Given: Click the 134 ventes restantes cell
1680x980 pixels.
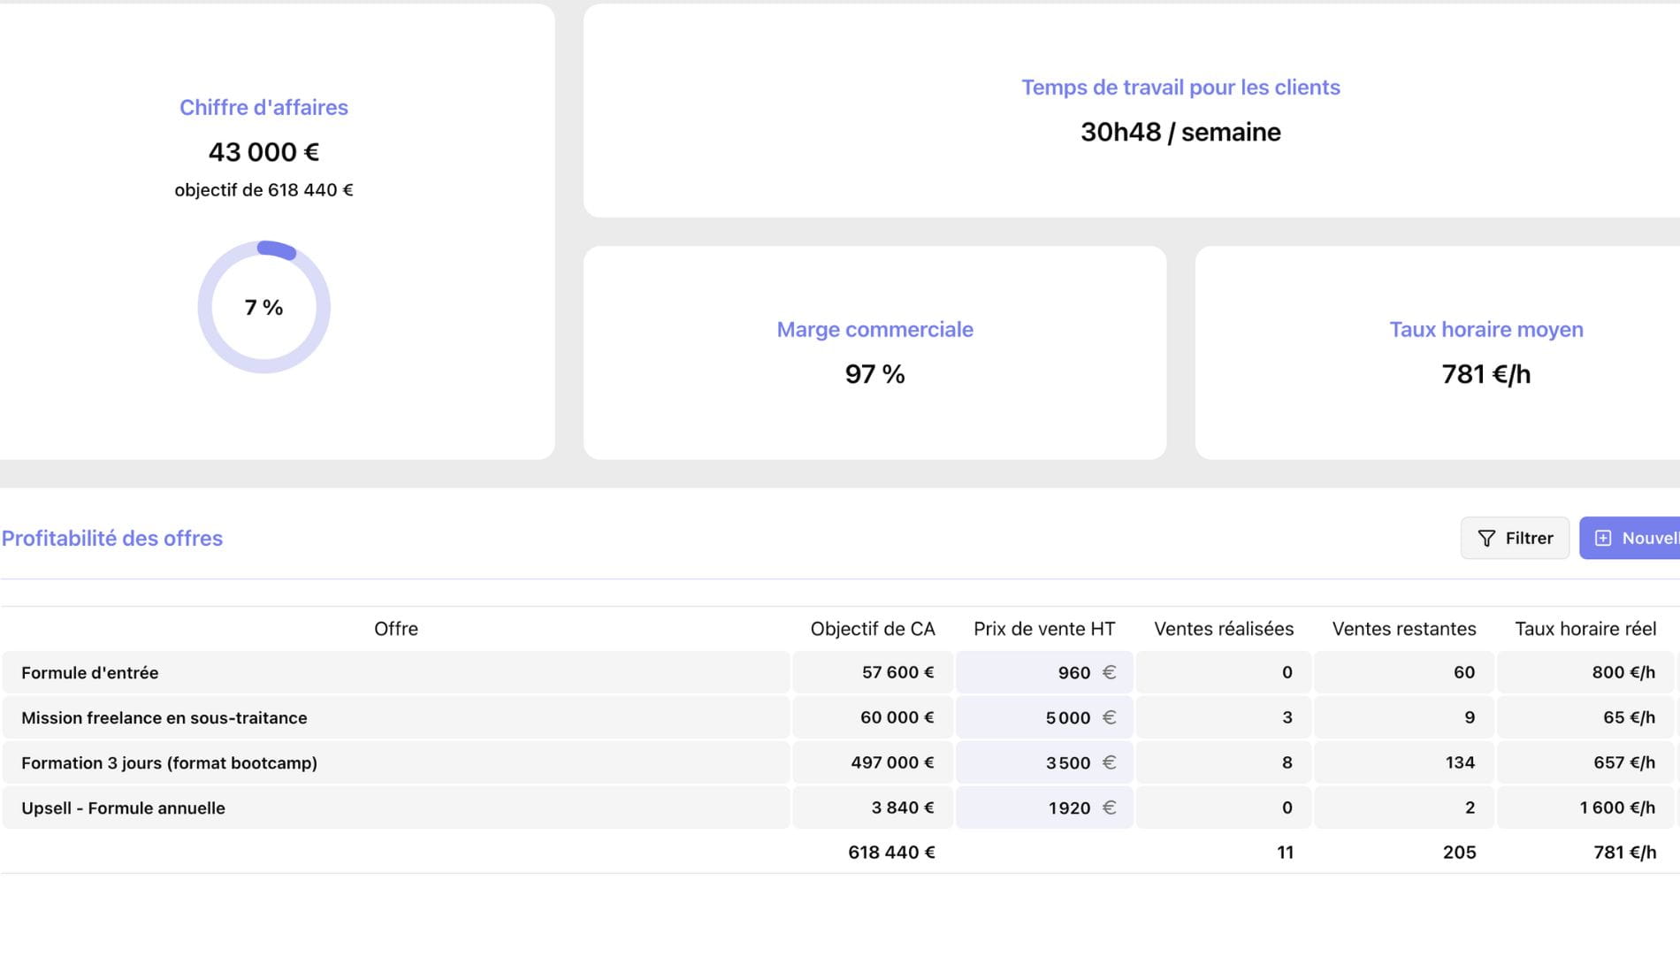Looking at the screenshot, I should [x=1404, y=762].
